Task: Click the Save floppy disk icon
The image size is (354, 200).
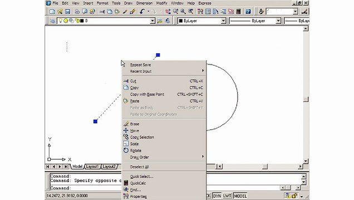Action: click(x=67, y=12)
